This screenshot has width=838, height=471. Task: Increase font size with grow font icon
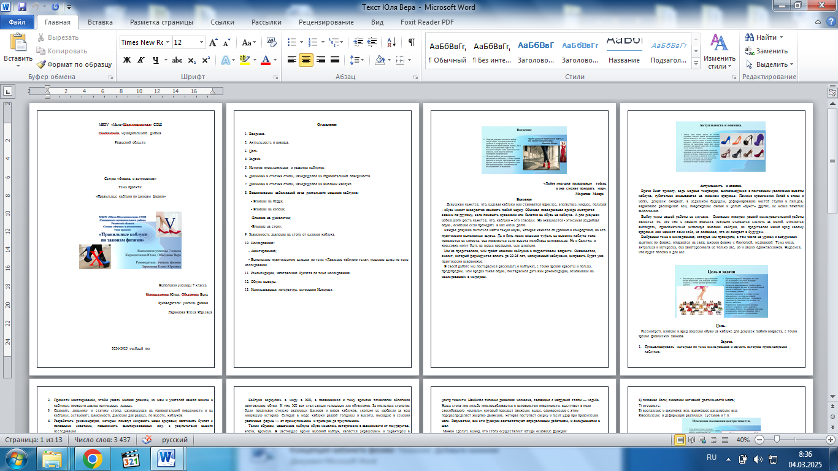pos(213,43)
